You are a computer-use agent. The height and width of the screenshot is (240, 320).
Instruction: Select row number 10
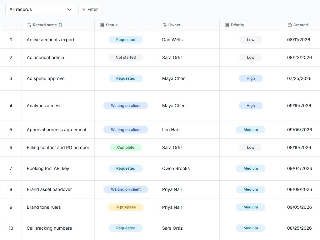pos(11,228)
